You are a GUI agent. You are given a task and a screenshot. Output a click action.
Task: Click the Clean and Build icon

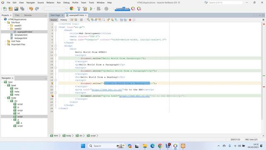[85, 9]
